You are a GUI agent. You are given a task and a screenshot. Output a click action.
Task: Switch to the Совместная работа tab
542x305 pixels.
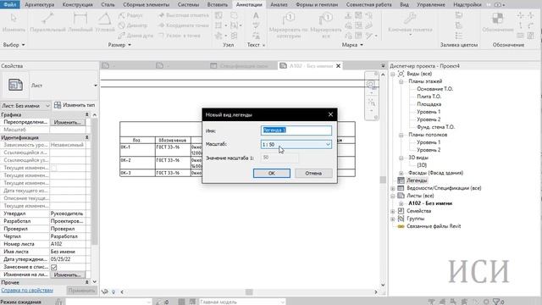[x=369, y=4]
